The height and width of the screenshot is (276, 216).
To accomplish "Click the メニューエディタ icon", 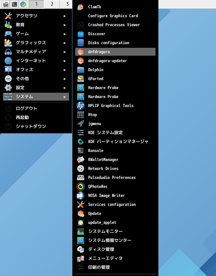I will click(x=81, y=258).
